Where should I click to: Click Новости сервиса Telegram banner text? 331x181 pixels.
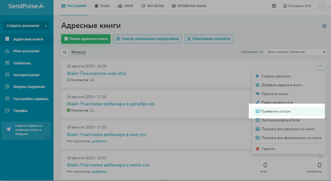28,130
